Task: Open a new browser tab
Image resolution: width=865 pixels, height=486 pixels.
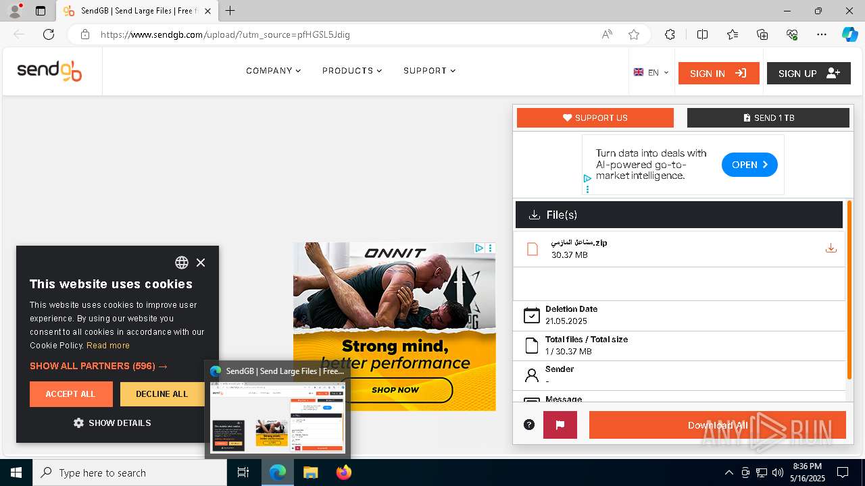Action: (x=230, y=11)
